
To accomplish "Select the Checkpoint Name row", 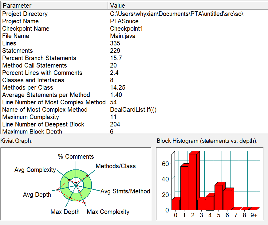I will pyautogui.click(x=134, y=29).
